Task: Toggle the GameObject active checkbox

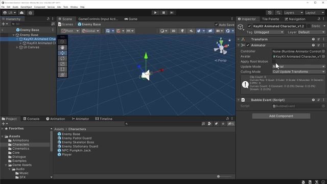Action: [x=249, y=26]
